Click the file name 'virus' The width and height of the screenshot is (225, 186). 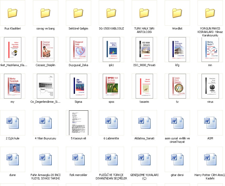[x=210, y=102]
